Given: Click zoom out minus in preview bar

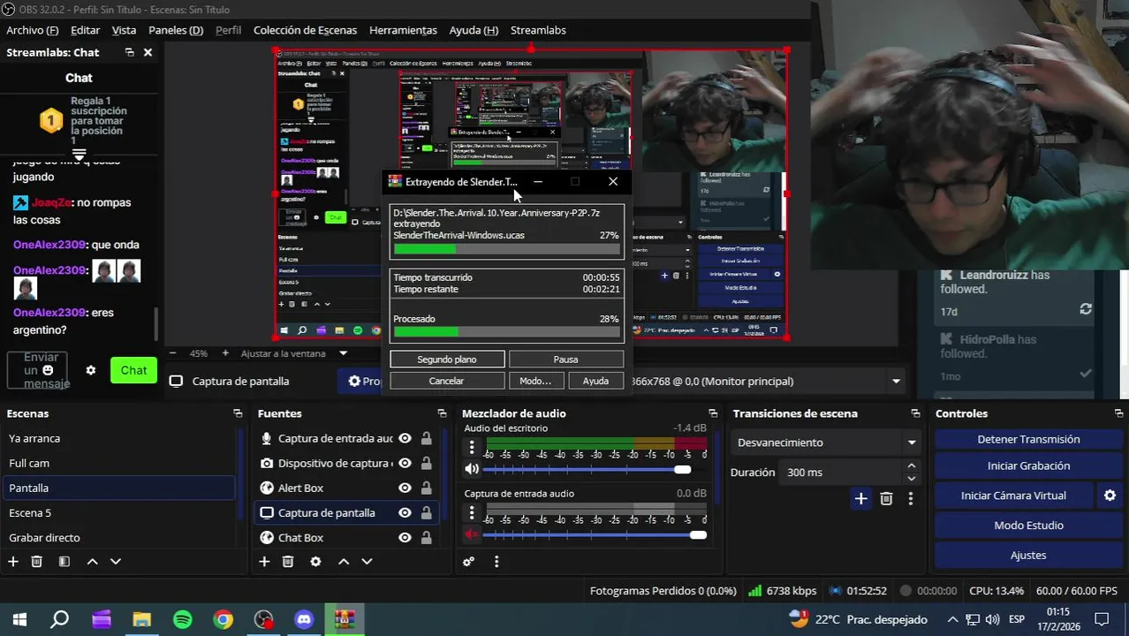Looking at the screenshot, I should click(x=172, y=353).
